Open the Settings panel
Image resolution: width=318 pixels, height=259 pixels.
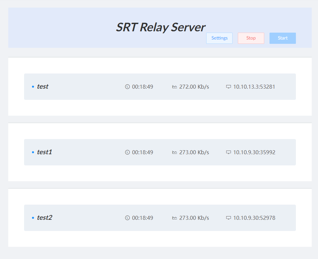click(x=219, y=38)
